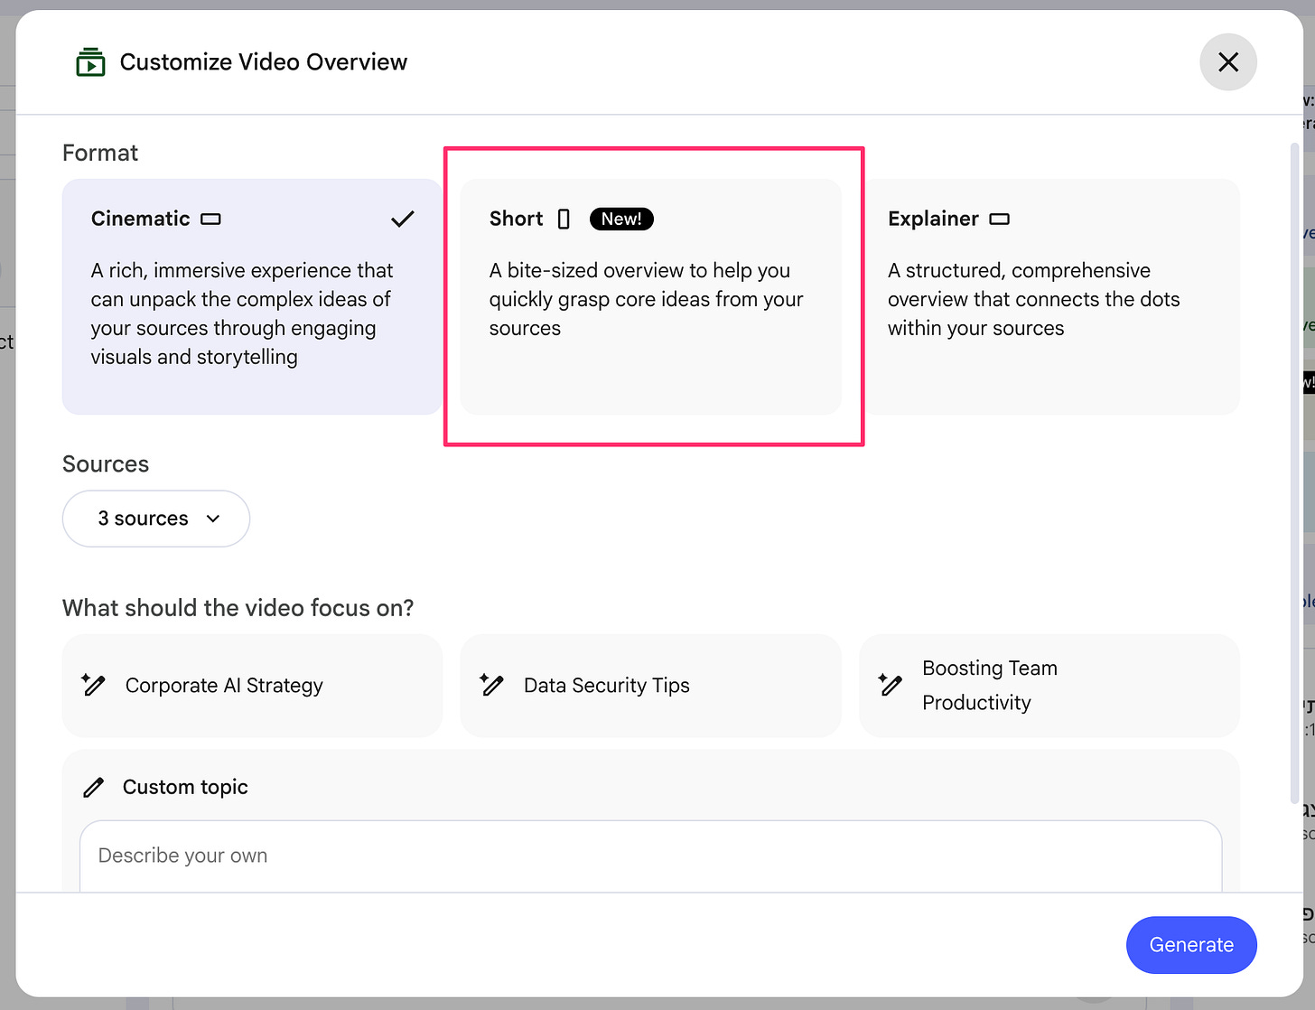Click the landscape icon next to Explainer
The height and width of the screenshot is (1010, 1315).
pyautogui.click(x=999, y=219)
